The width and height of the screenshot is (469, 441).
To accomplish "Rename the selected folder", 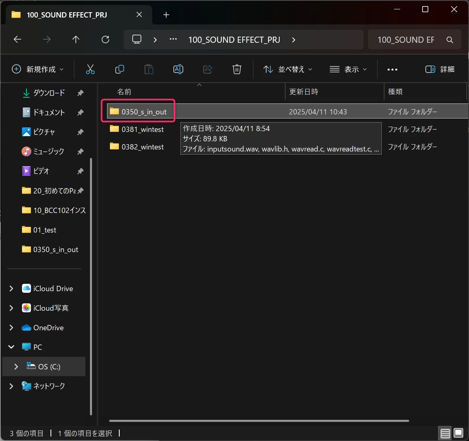I will tap(178, 69).
